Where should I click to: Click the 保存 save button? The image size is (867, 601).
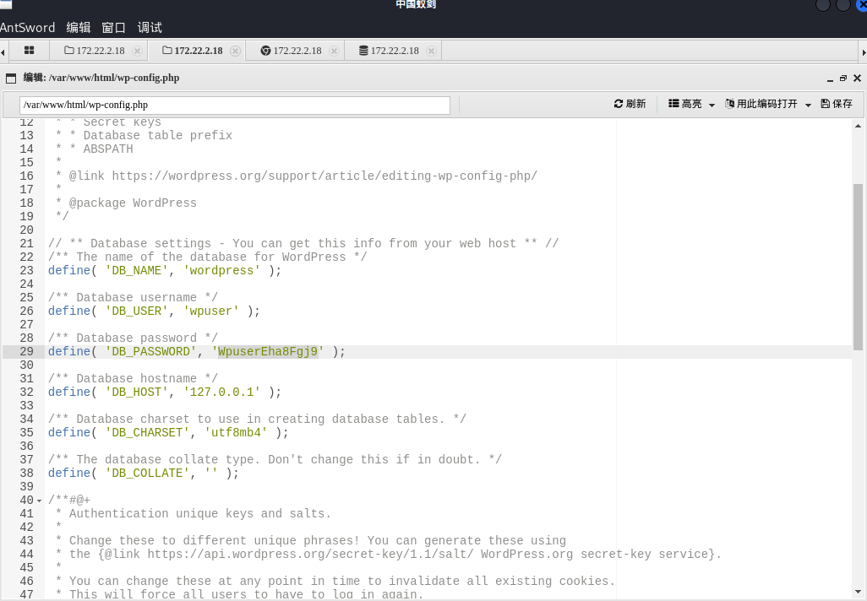(x=837, y=104)
